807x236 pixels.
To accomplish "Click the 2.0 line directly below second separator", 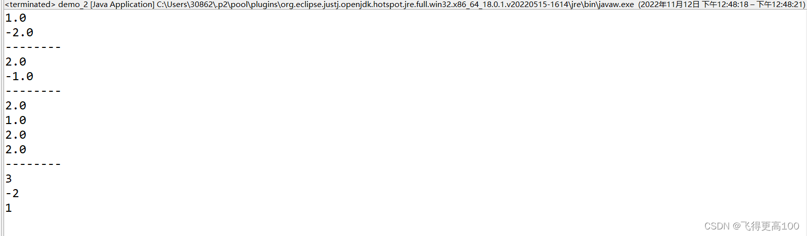I will tap(16, 105).
